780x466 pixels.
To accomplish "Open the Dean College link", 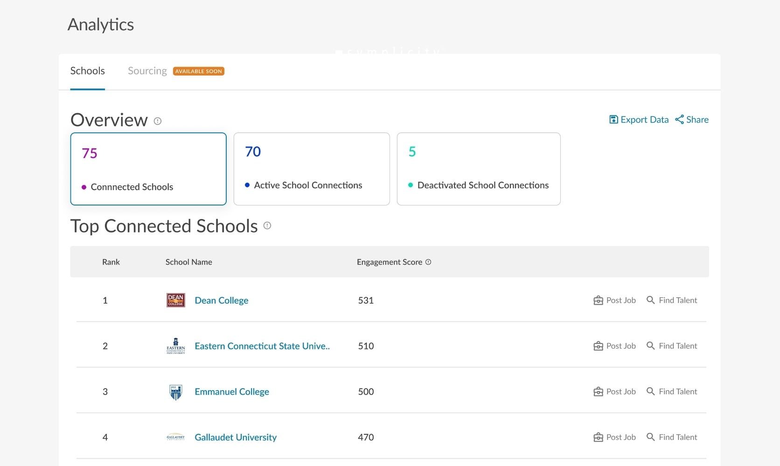I will point(222,301).
